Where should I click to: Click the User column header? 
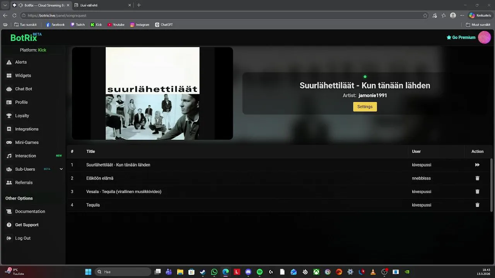click(416, 151)
